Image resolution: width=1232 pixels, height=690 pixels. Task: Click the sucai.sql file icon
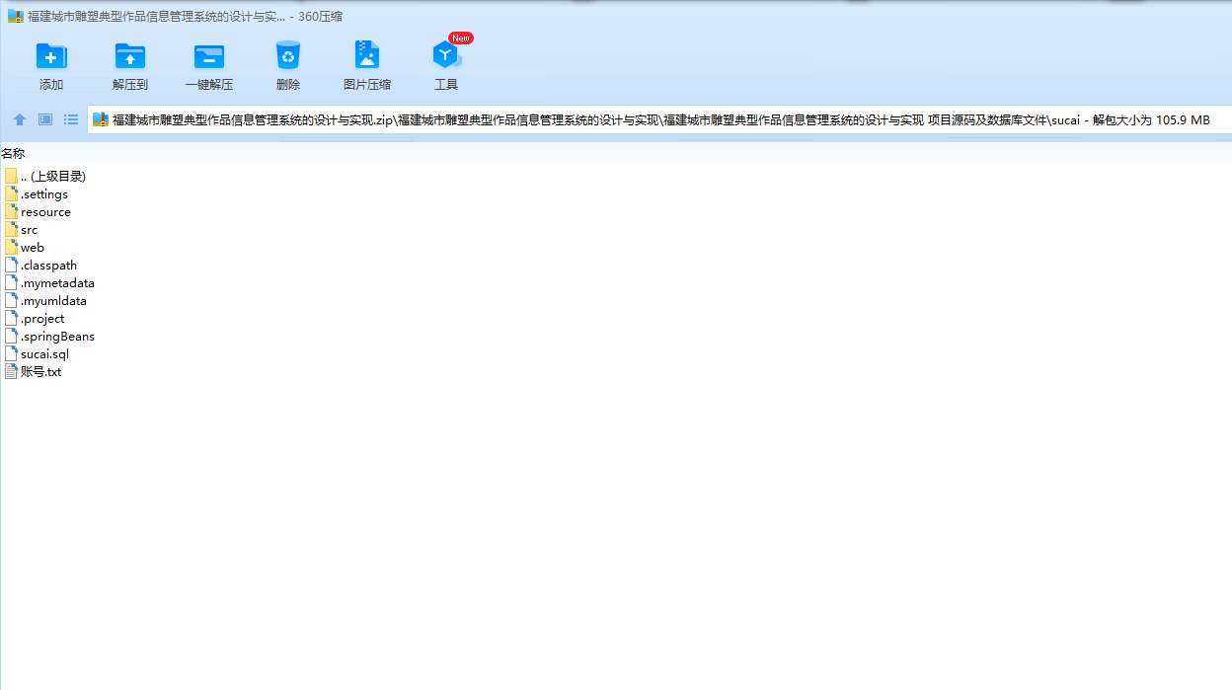pyautogui.click(x=11, y=353)
